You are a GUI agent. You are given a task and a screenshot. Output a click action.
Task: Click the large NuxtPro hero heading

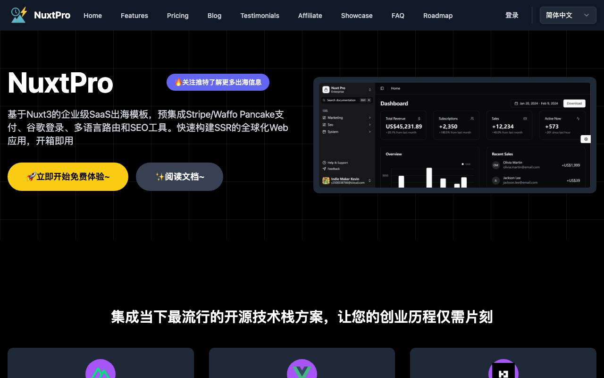click(x=60, y=83)
